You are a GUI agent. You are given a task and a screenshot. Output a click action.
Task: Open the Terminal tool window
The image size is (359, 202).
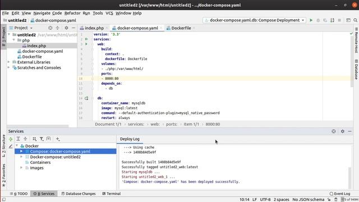pos(112,194)
